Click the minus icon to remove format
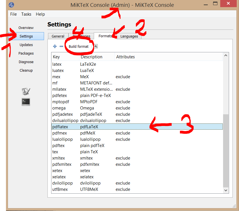239x211 pixels. [61, 46]
